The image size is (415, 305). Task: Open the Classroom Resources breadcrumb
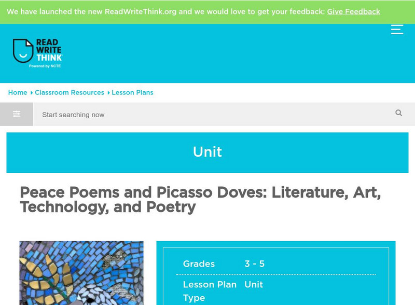[x=70, y=92]
